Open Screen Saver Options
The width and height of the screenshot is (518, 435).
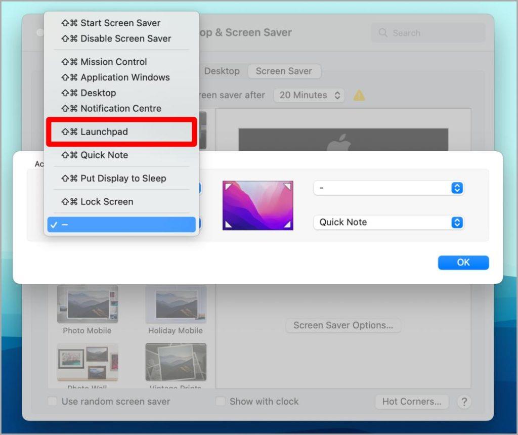click(343, 325)
